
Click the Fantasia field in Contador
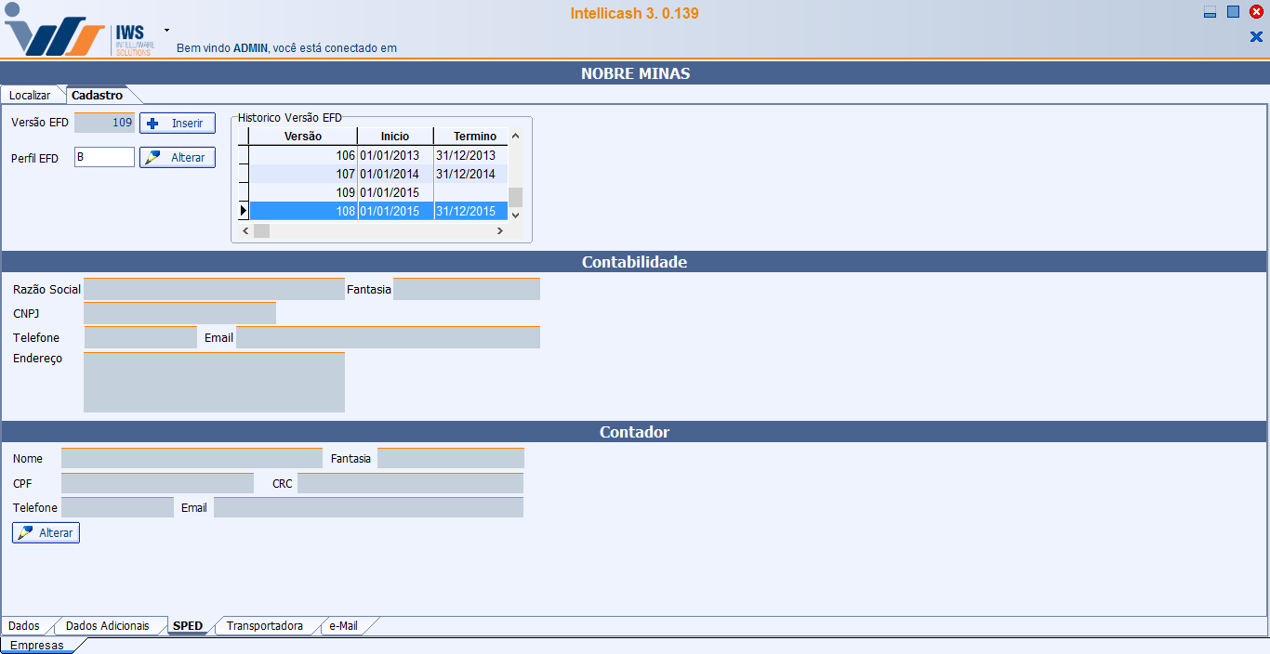pyautogui.click(x=451, y=458)
